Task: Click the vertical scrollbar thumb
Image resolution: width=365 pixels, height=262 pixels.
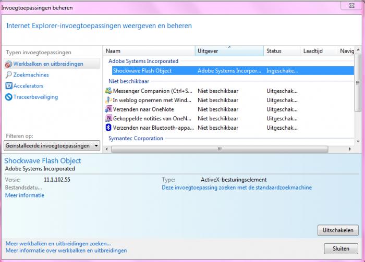Action: (358, 83)
